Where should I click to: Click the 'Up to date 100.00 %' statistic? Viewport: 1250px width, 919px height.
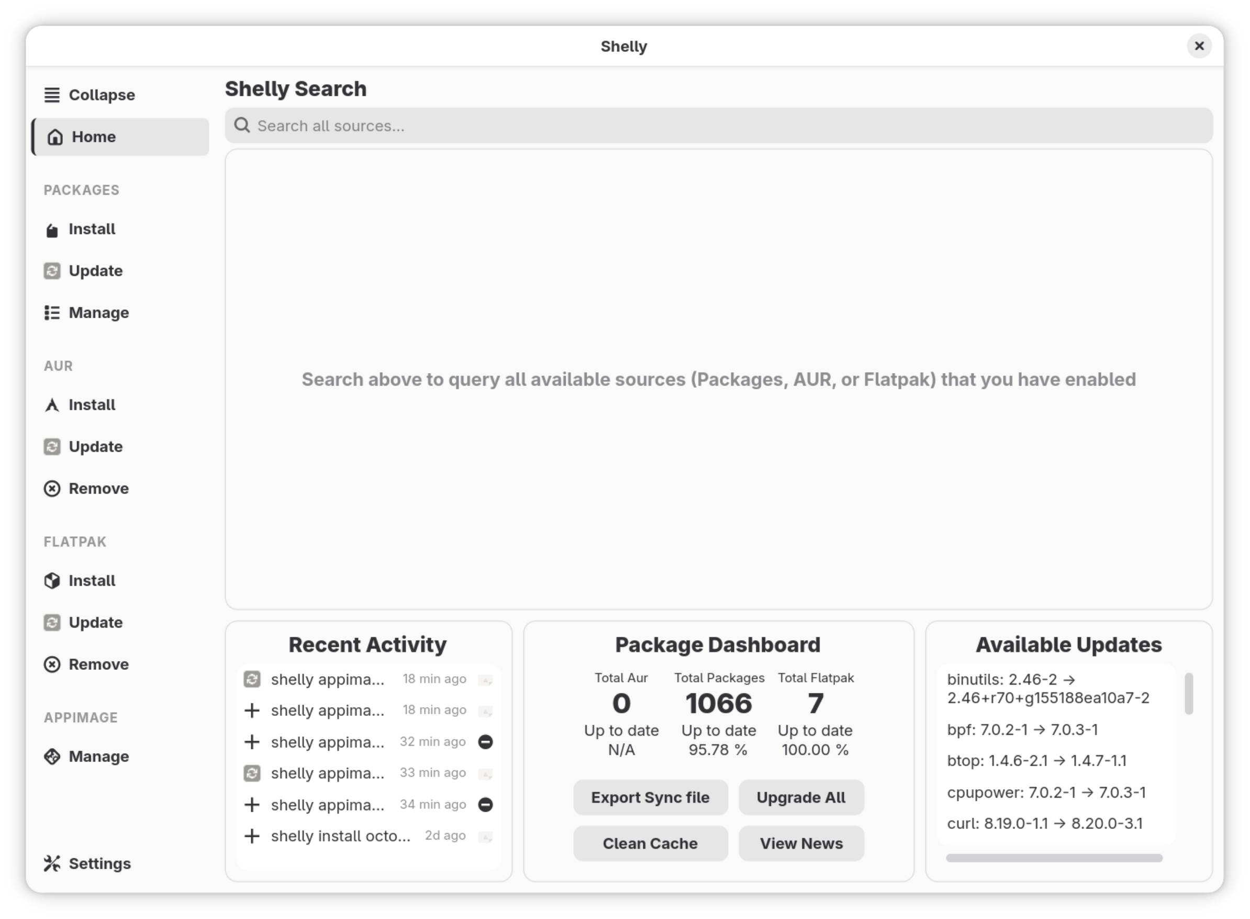click(x=815, y=741)
